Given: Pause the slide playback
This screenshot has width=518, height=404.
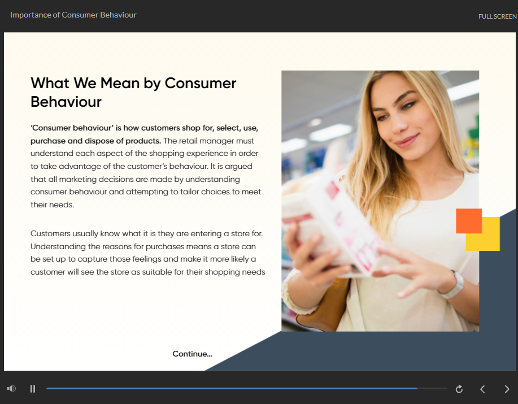Looking at the screenshot, I should pyautogui.click(x=33, y=389).
